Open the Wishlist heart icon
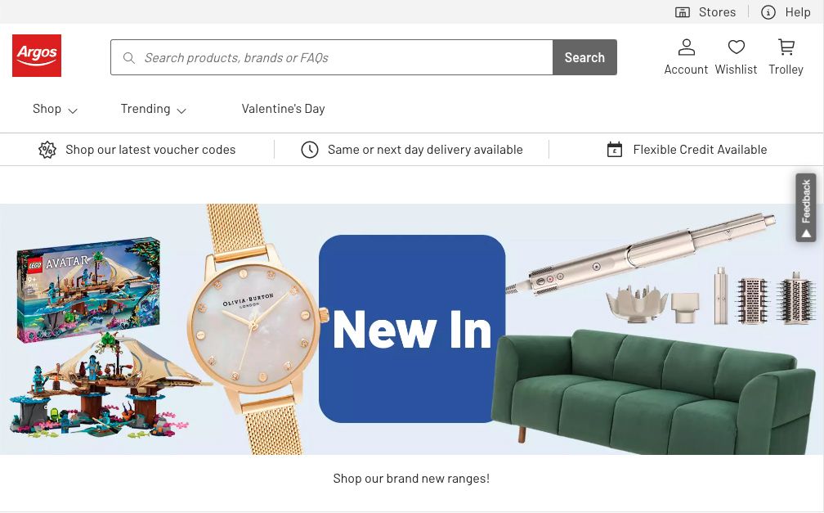This screenshot has width=824, height=513. (736, 47)
